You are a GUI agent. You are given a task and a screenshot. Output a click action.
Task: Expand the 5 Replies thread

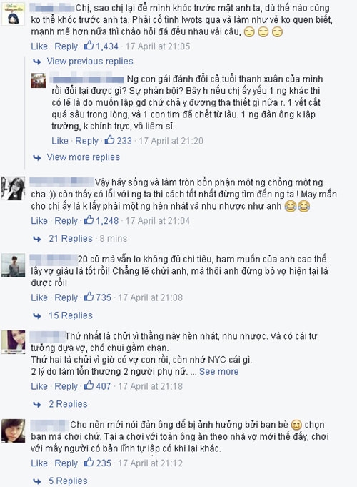(68, 481)
